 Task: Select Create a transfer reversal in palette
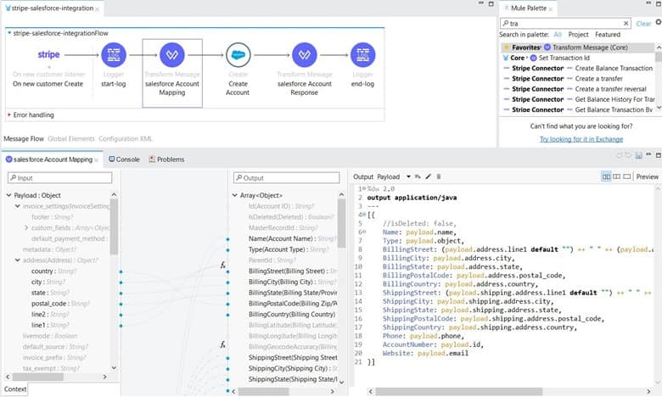[610, 89]
